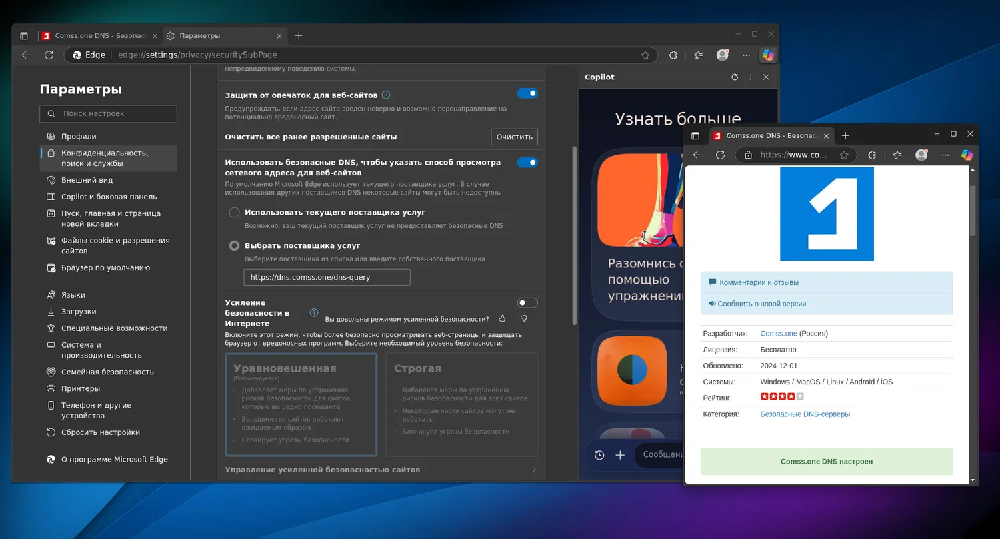
Task: Refresh the Copilot side panel
Action: [735, 77]
